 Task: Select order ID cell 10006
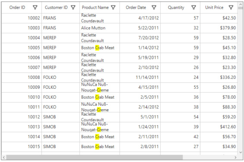[x=22, y=58]
